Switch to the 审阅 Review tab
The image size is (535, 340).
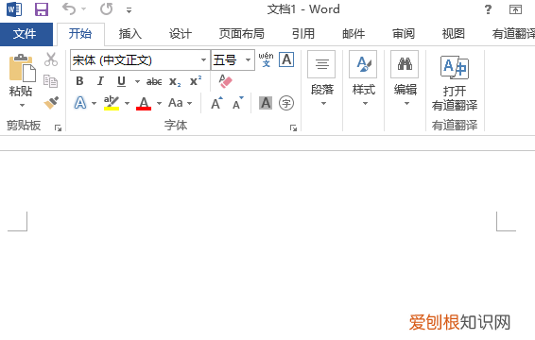pos(404,34)
